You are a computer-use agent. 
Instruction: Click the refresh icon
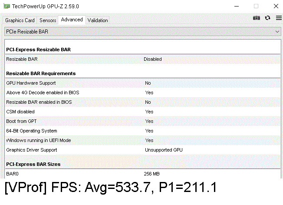(x=268, y=18)
